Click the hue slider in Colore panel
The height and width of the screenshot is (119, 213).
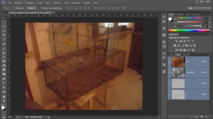pyautogui.click(x=189, y=18)
